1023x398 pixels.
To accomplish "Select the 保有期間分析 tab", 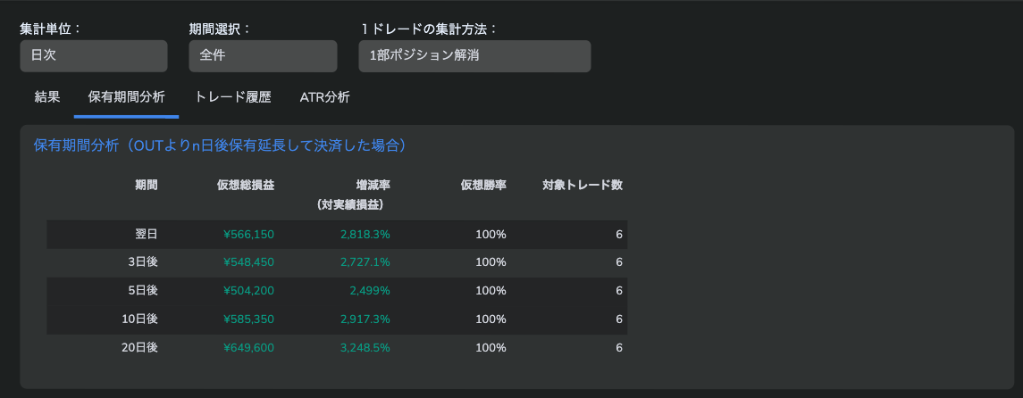I will point(127,97).
